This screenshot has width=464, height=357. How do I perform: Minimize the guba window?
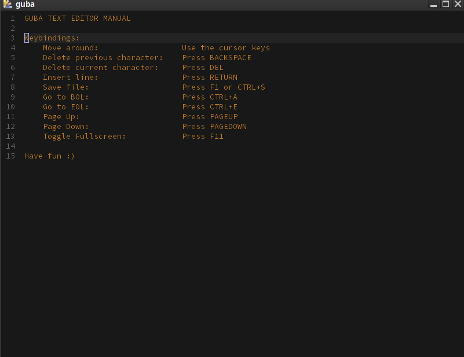coord(433,5)
